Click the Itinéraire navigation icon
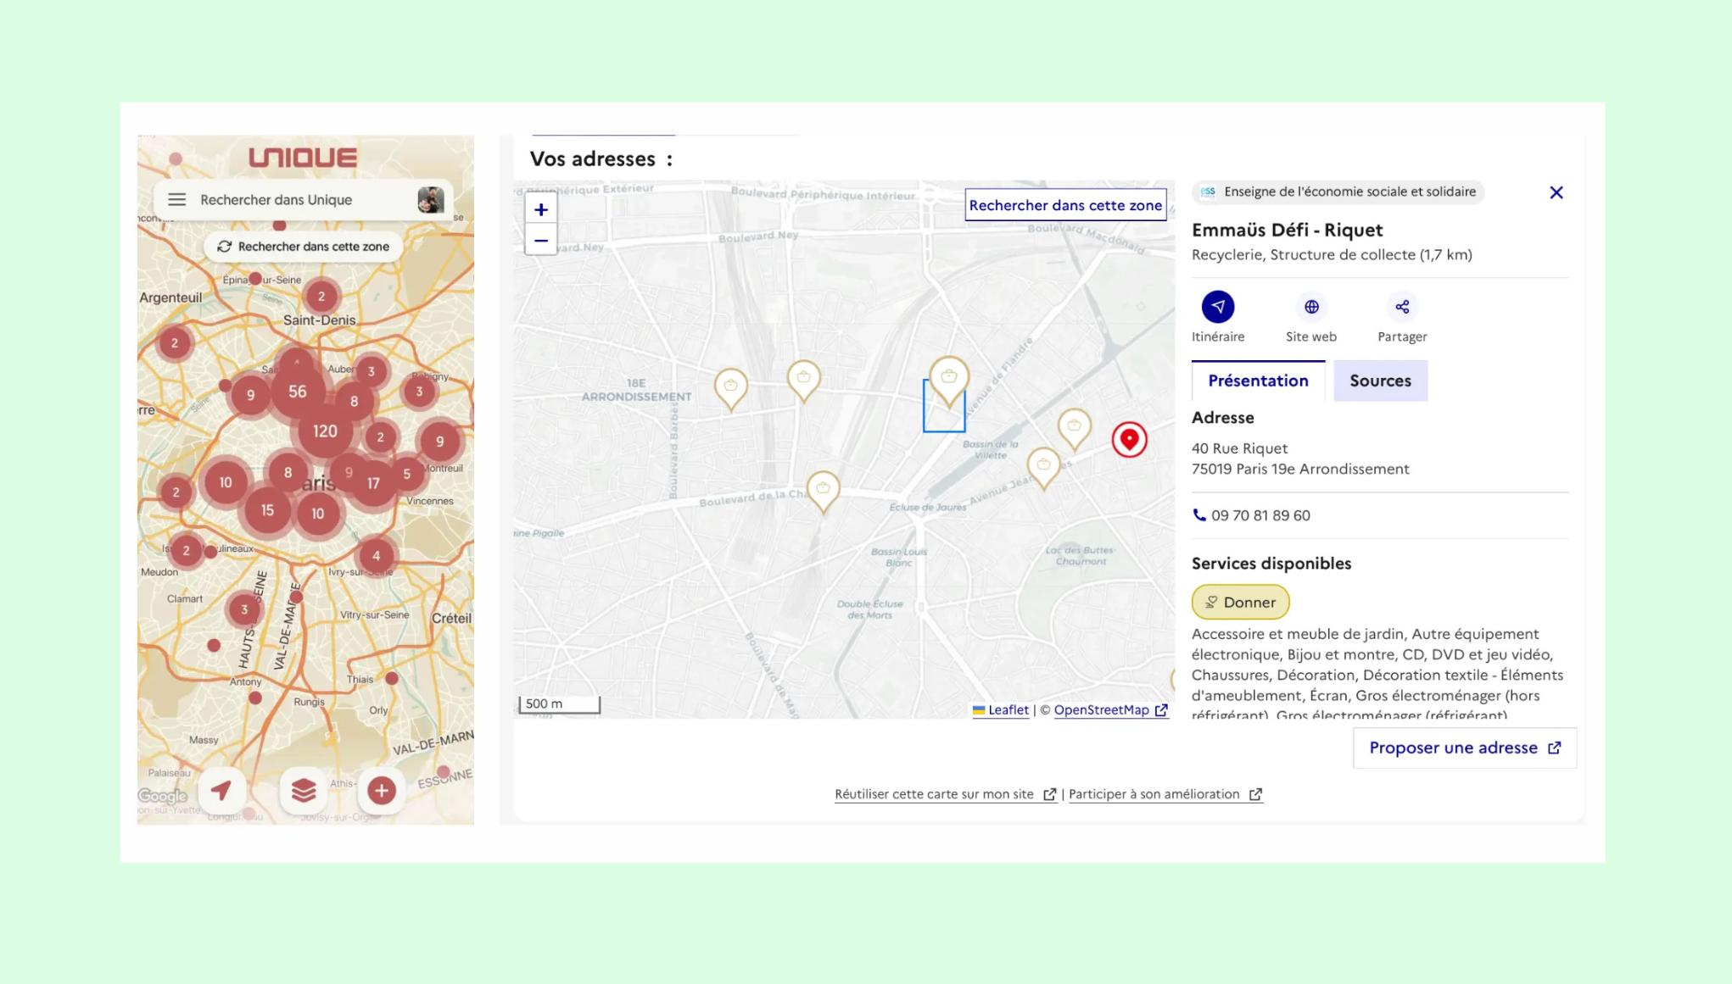Viewport: 1732px width, 984px height. [x=1217, y=307]
